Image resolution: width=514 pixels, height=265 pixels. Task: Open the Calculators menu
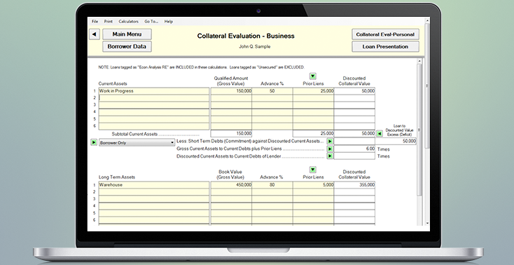coord(129,21)
